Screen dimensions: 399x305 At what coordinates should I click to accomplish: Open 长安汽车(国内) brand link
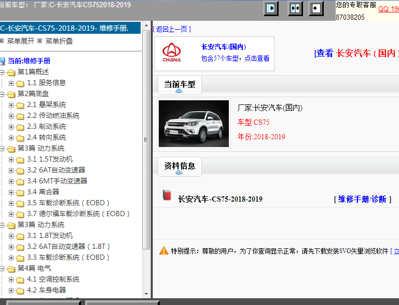click(x=224, y=47)
